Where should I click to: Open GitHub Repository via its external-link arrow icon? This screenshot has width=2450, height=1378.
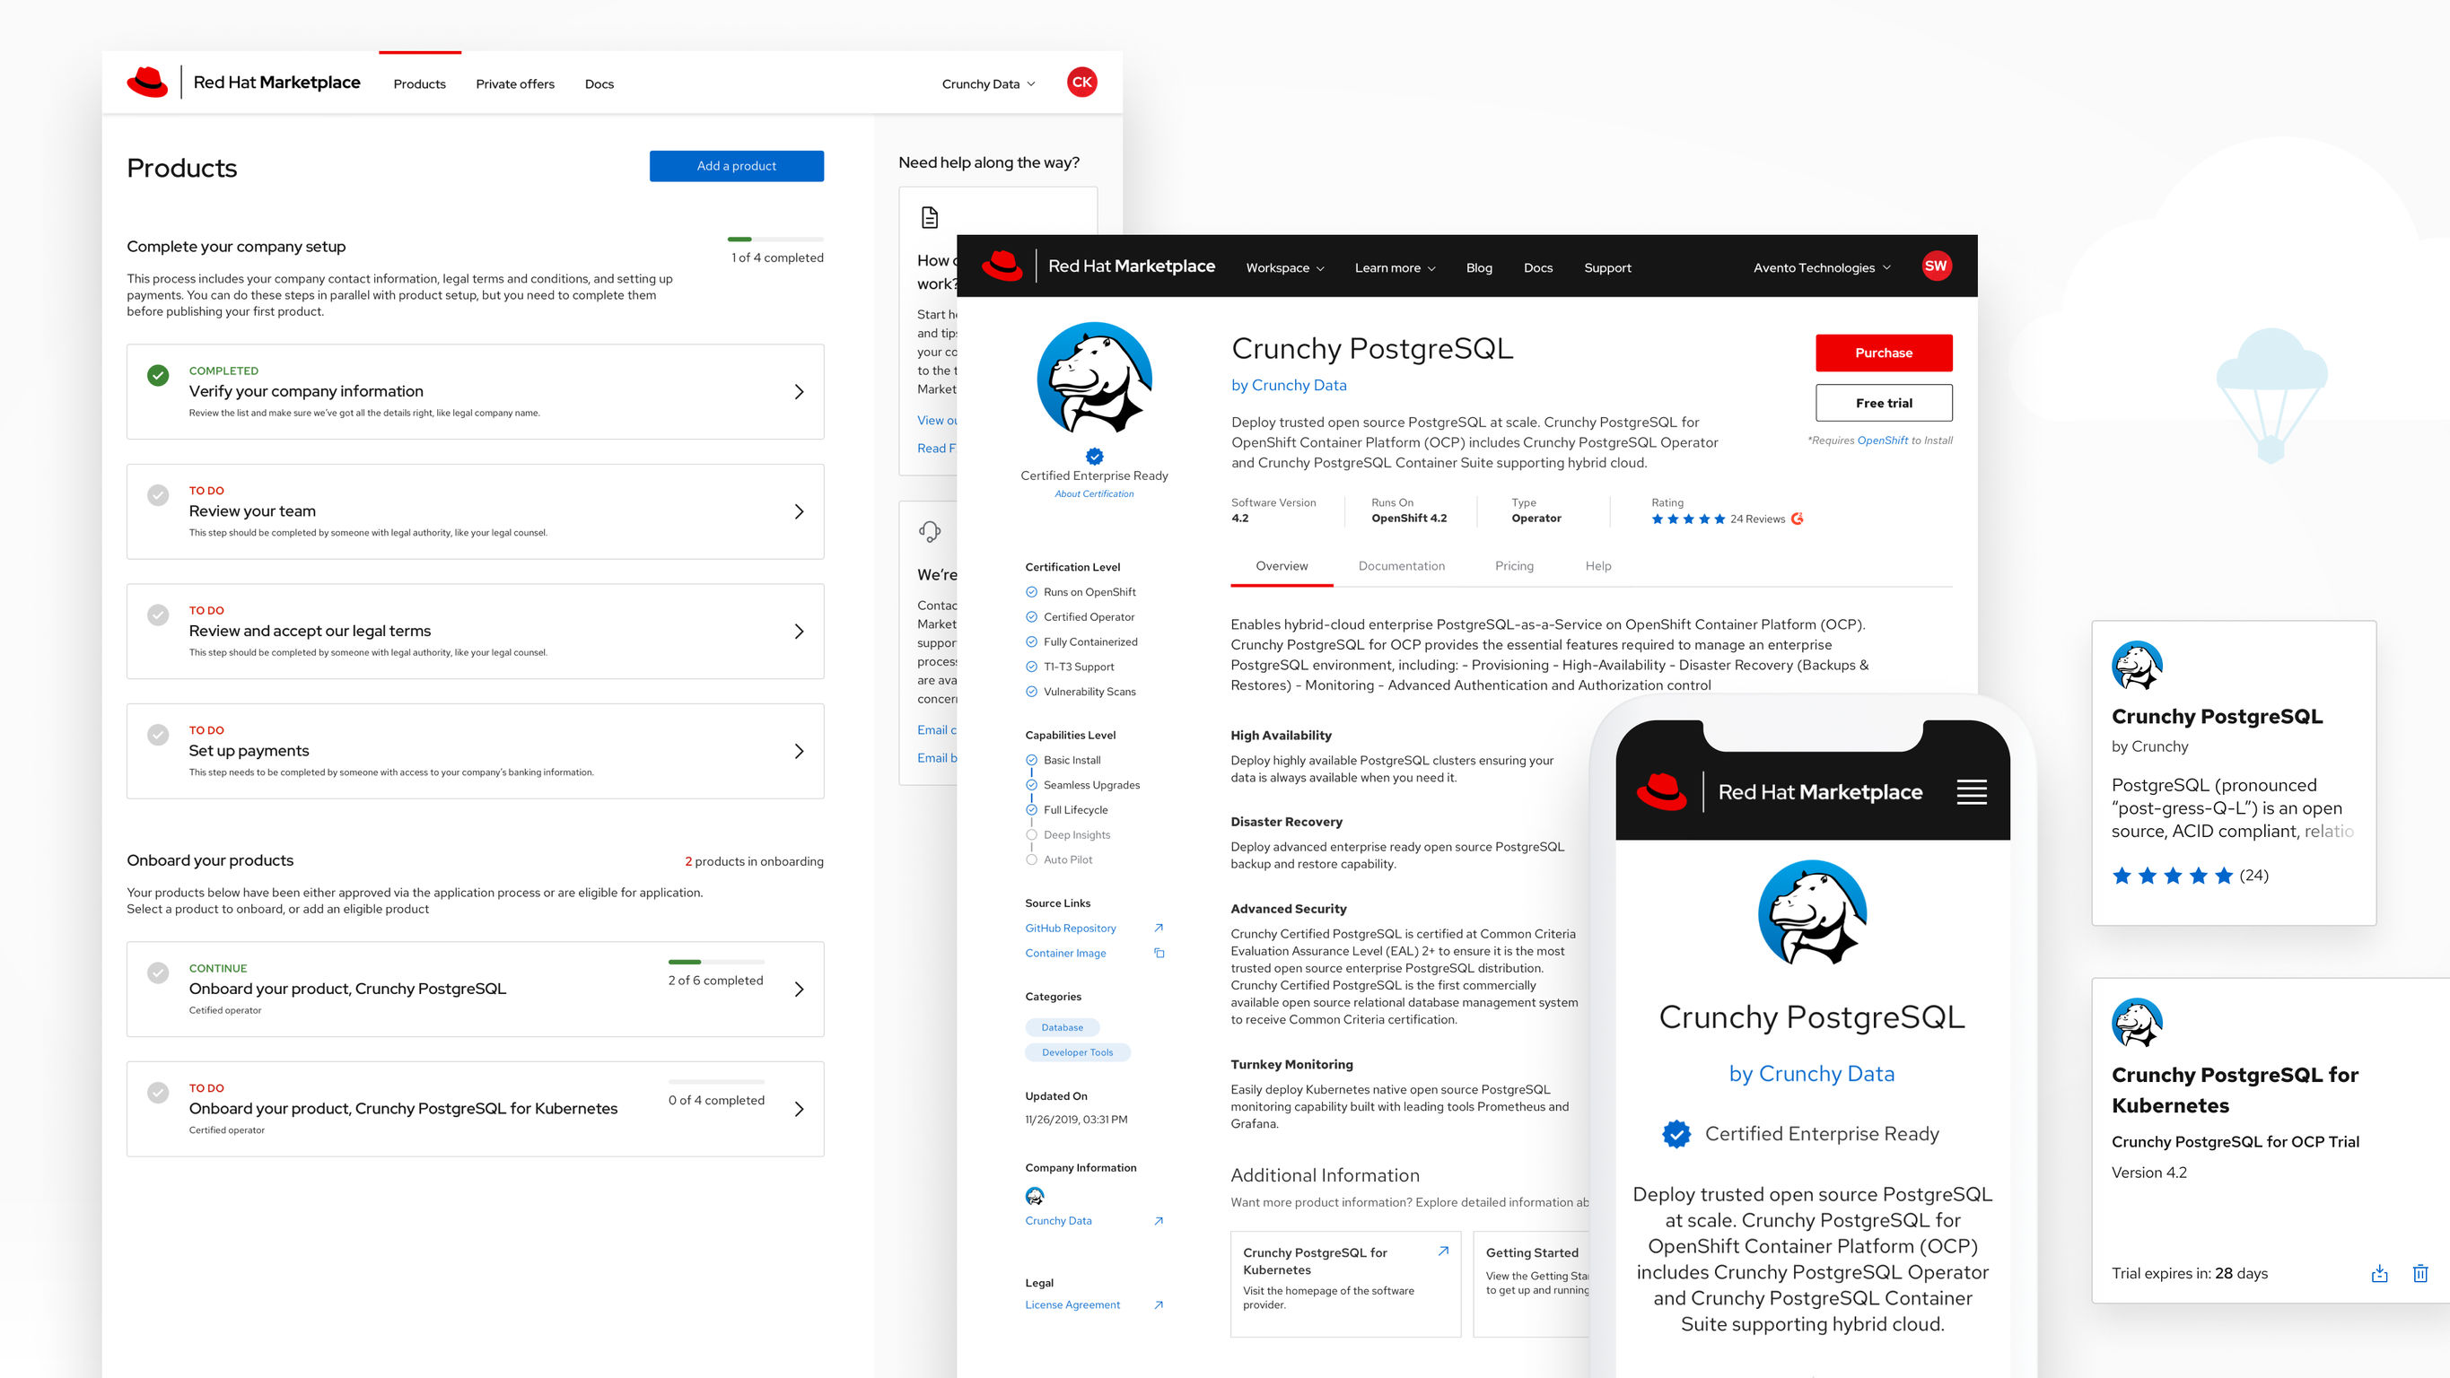tap(1159, 928)
